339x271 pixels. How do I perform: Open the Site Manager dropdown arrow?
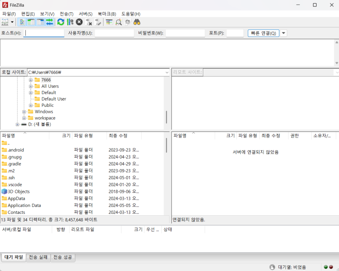coord(12,22)
